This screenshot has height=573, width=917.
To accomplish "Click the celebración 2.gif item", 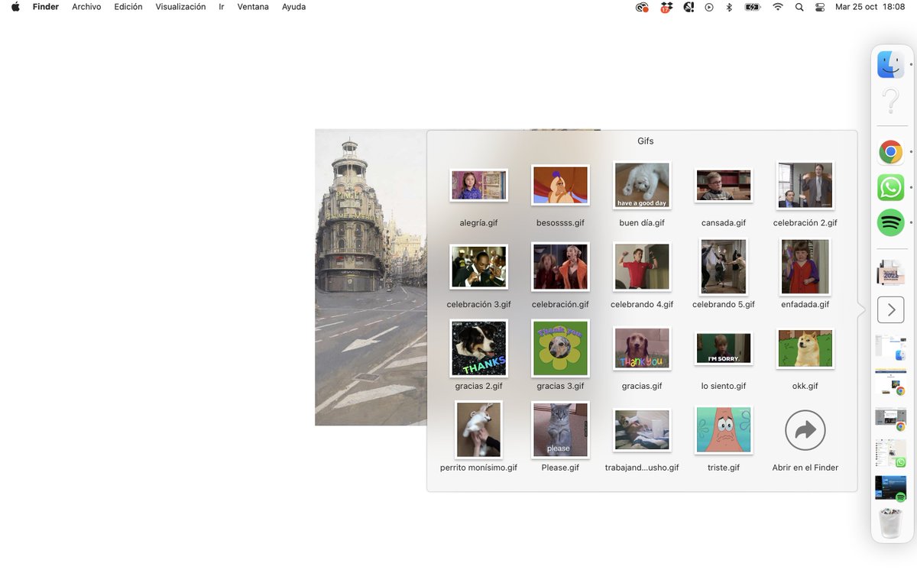I will pos(805,185).
